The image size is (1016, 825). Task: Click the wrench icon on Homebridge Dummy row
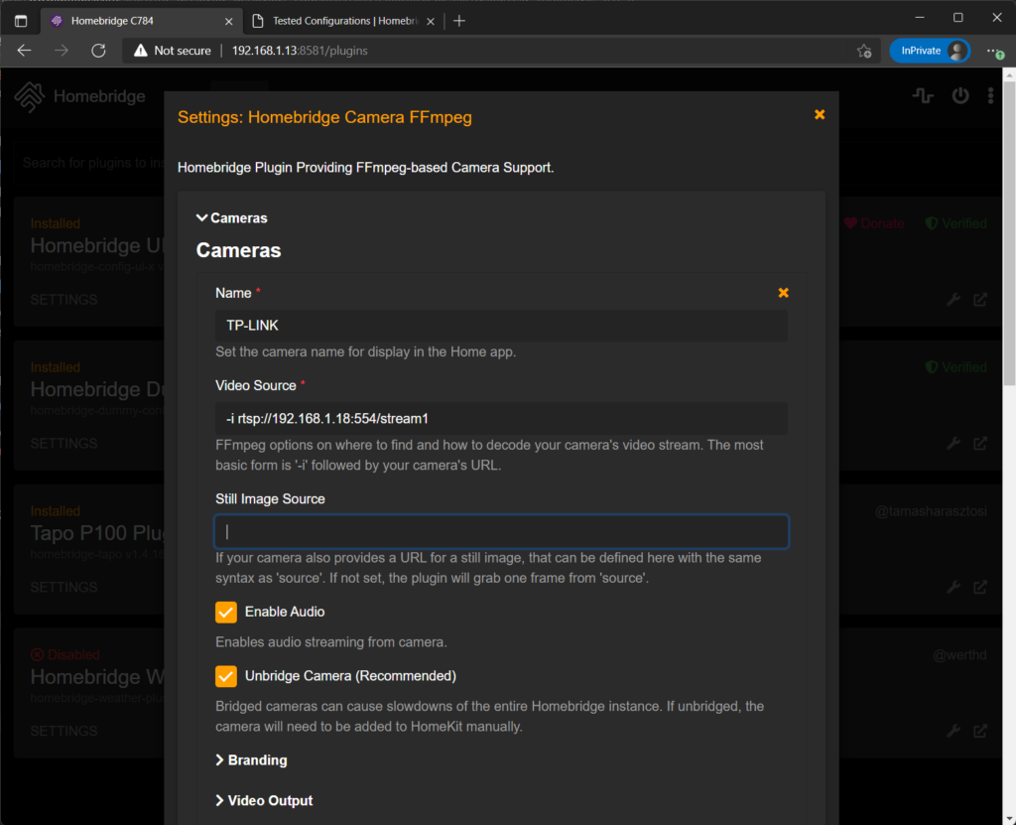[953, 444]
